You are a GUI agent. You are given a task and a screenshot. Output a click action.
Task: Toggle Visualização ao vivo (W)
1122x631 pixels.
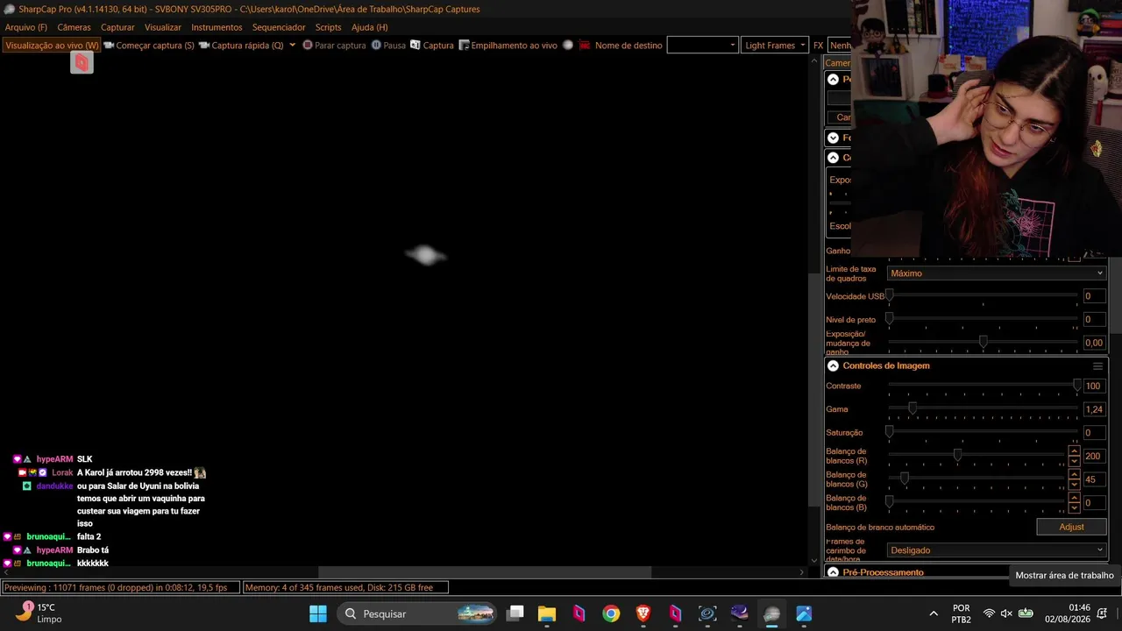coord(52,45)
